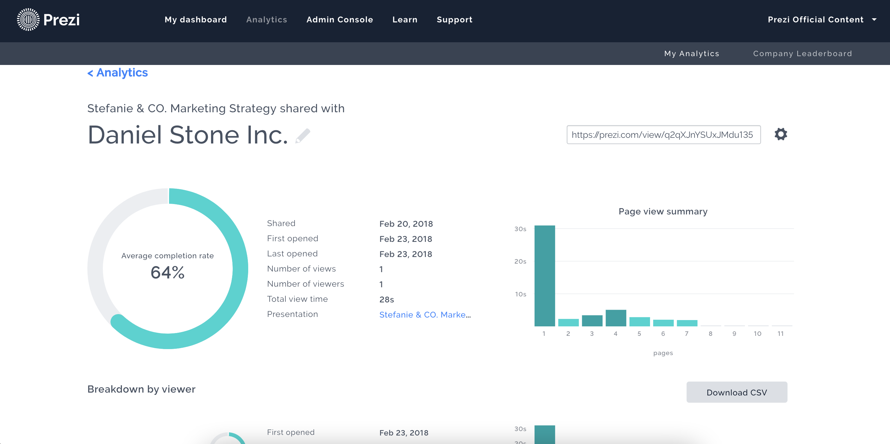890x444 pixels.
Task: Select the Analytics menu item in the top bar
Action: coord(266,20)
